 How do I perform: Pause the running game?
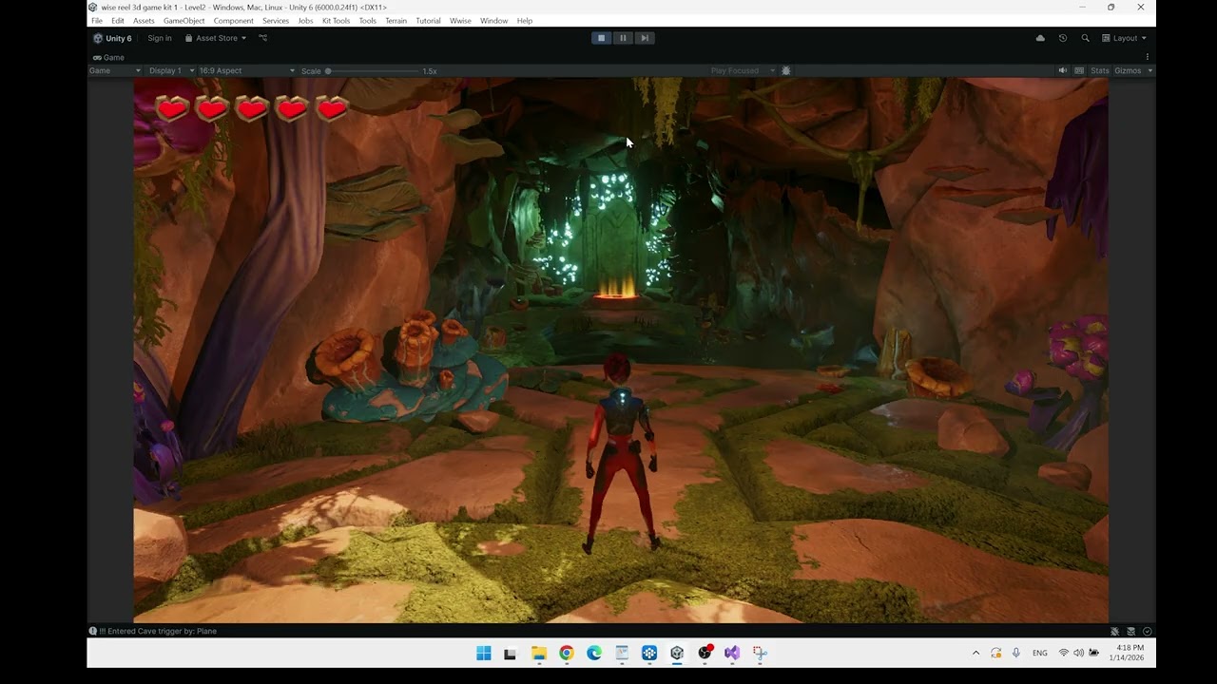(x=623, y=38)
